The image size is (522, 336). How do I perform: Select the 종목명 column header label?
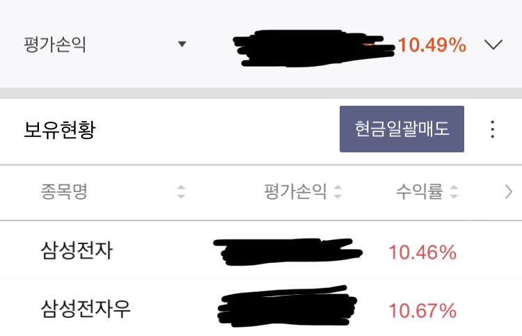64,192
